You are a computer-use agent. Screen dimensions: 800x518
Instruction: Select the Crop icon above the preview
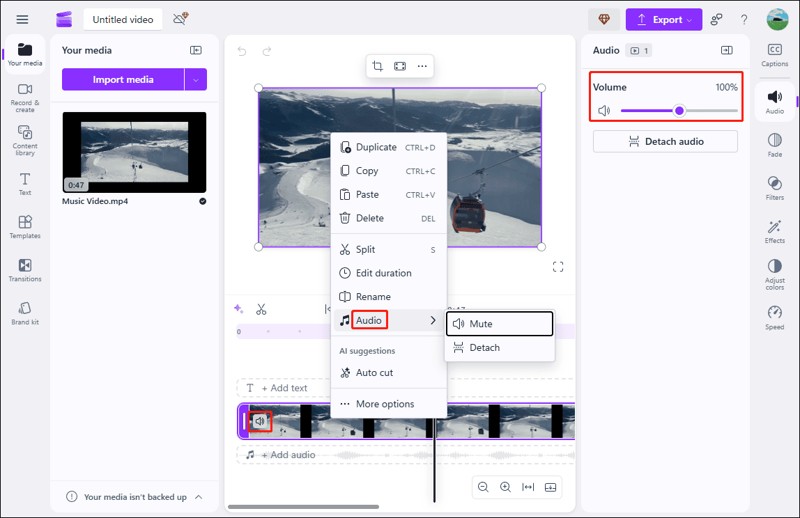377,65
